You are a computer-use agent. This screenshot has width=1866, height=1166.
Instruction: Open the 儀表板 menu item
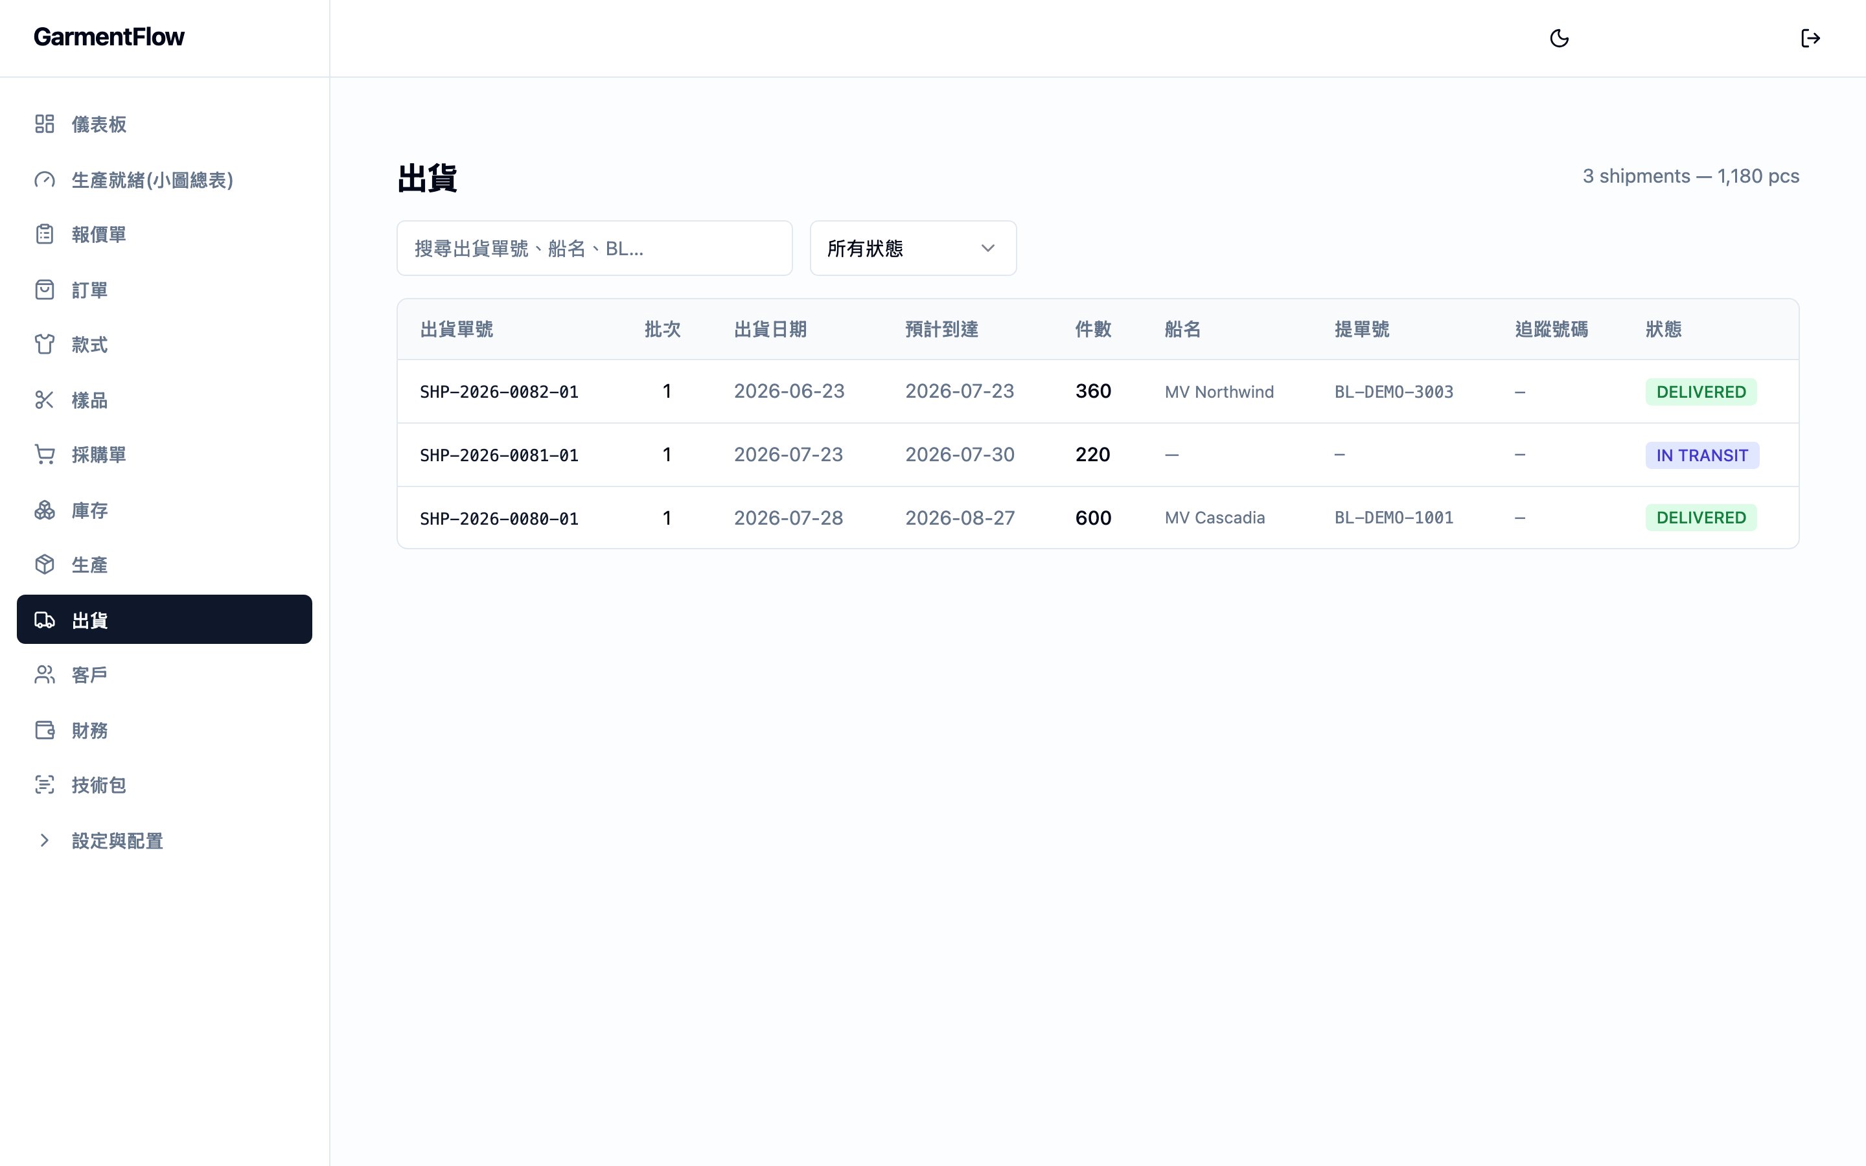[164, 124]
